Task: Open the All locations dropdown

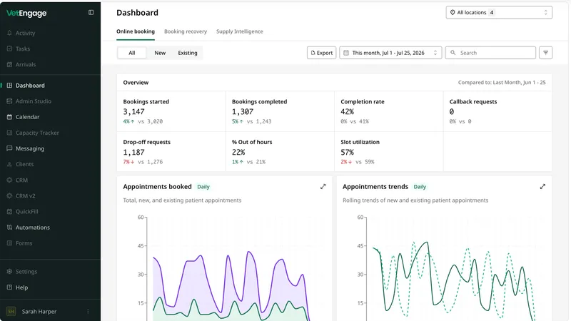Action: 499,12
